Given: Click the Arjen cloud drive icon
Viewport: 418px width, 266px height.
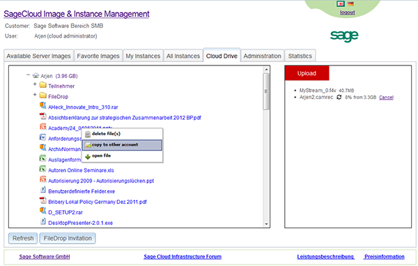Looking at the screenshot, I should tap(36, 76).
